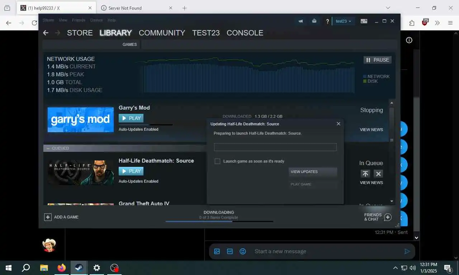Play Half-Life Deathmatch: Source from list
Image resolution: width=459 pixels, height=275 pixels.
tap(131, 171)
